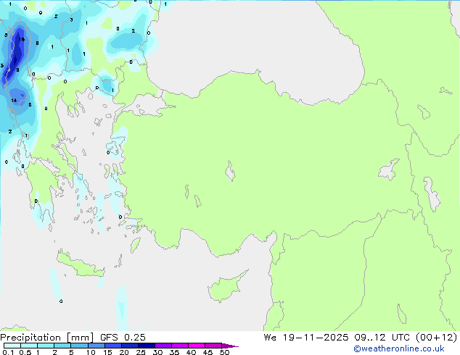Screen dimensions: 460x355
Task: Select the 25–30 mm navy legend swatch
Action: (x=146, y=346)
